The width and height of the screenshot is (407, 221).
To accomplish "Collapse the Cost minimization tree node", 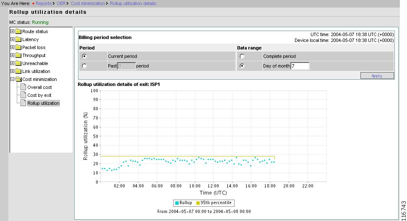I will pos(12,79).
